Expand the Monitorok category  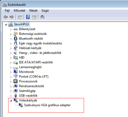pyautogui.click(x=11, y=72)
